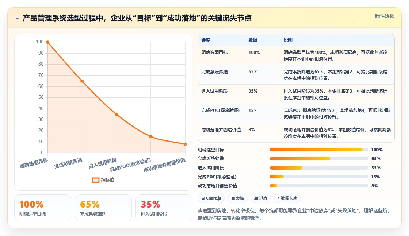The image size is (409, 236).
Task: Click the 漏斗转化 tag in header
Action: (x=384, y=16)
